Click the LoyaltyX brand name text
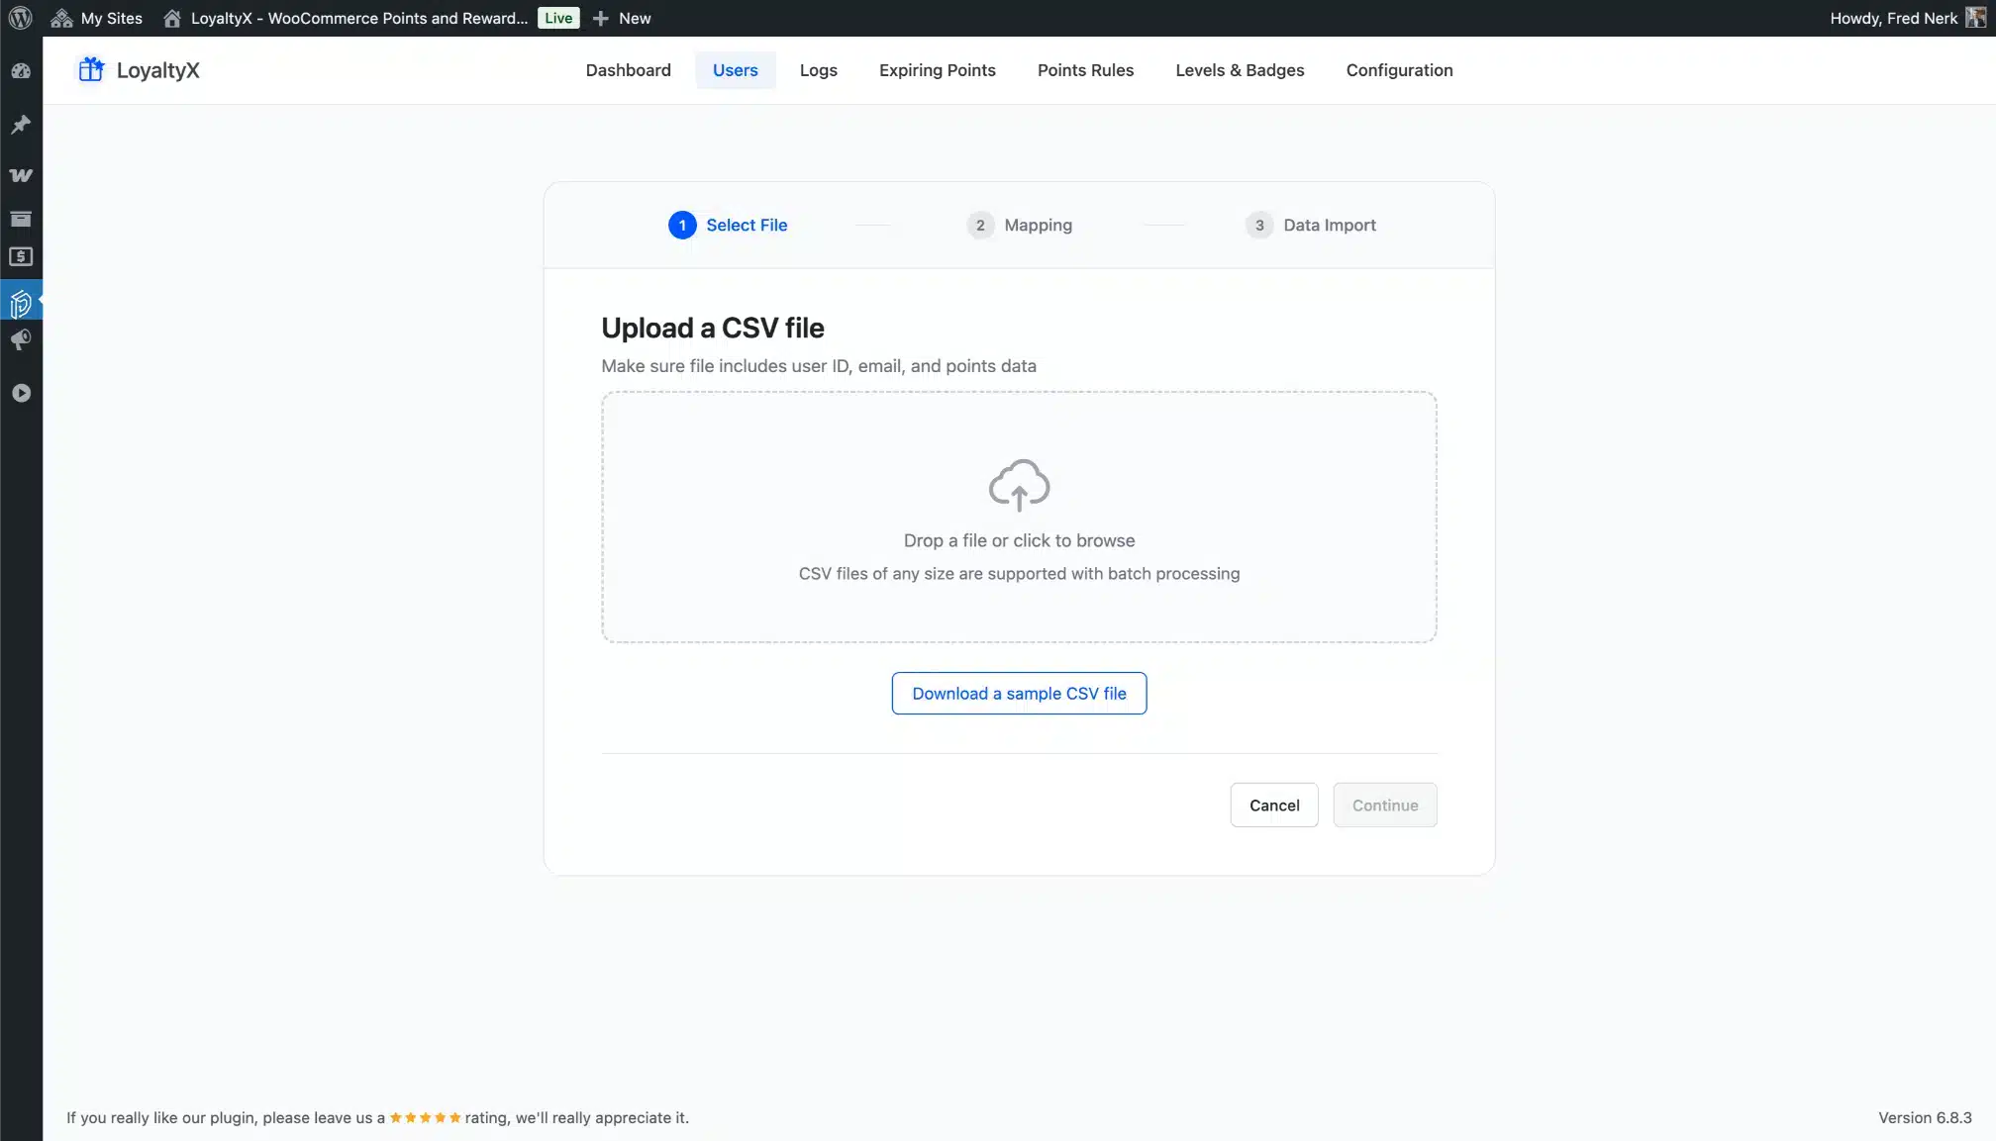This screenshot has height=1141, width=1996. tap(157, 70)
